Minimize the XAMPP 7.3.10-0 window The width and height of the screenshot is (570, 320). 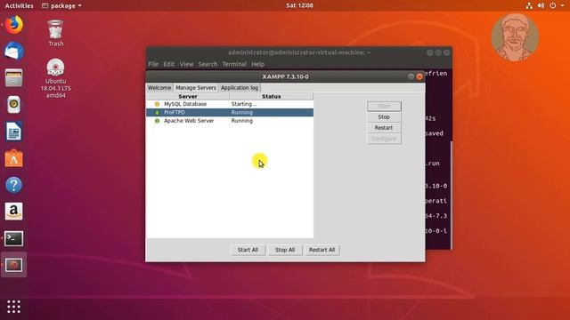pos(411,76)
